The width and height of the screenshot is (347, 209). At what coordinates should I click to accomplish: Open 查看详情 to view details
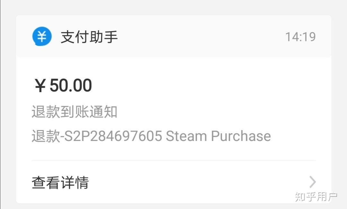tap(60, 182)
